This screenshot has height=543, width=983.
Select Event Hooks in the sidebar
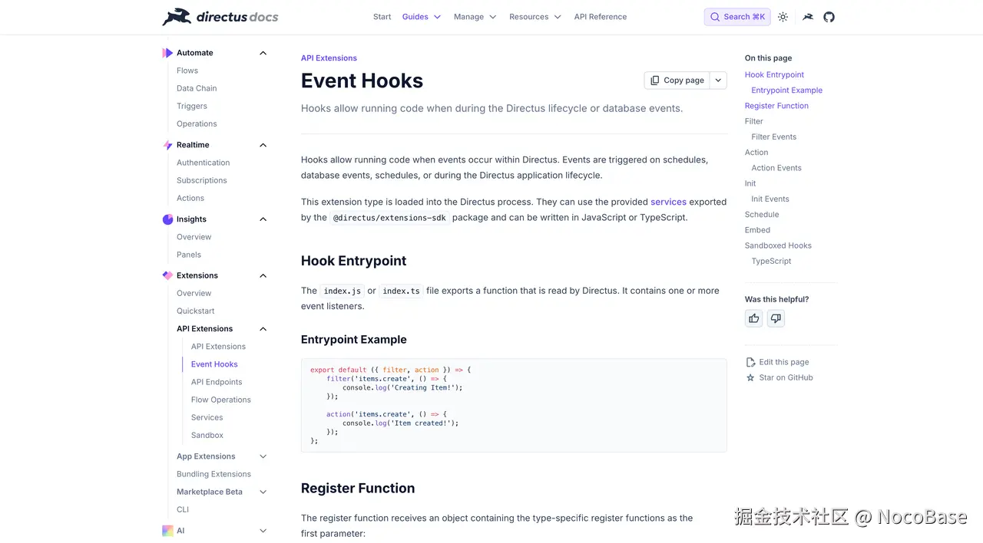click(214, 364)
